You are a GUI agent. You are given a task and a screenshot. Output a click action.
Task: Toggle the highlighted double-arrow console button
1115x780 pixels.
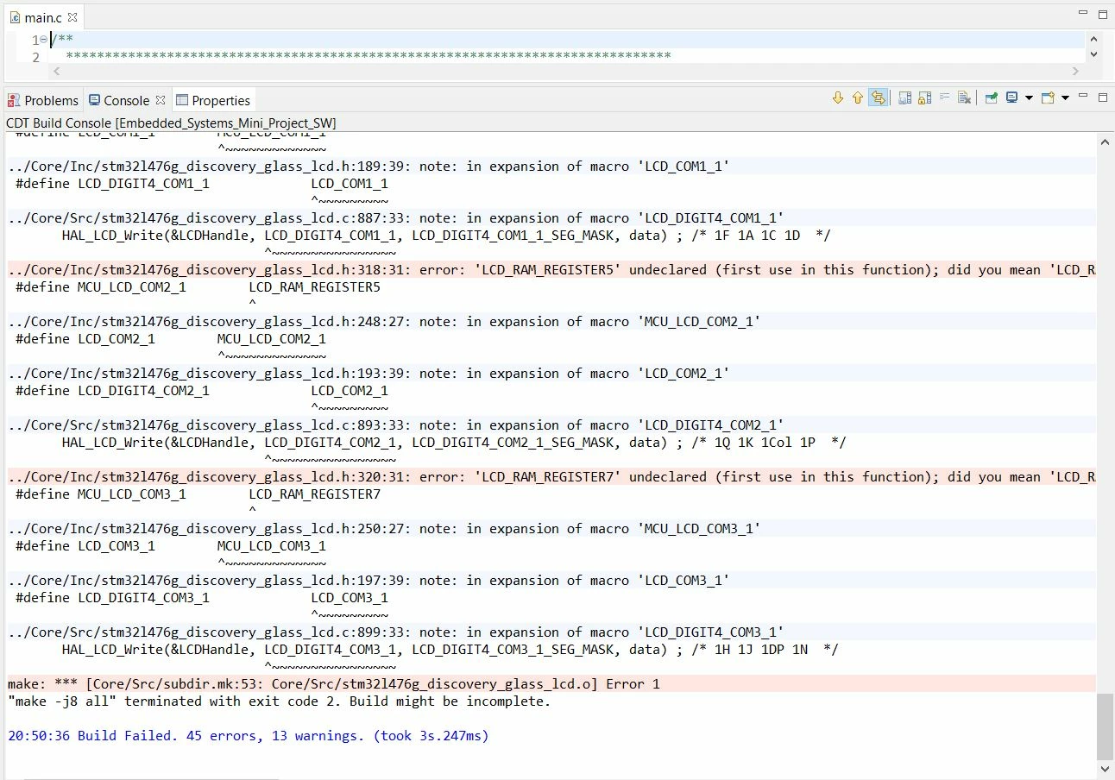(878, 98)
